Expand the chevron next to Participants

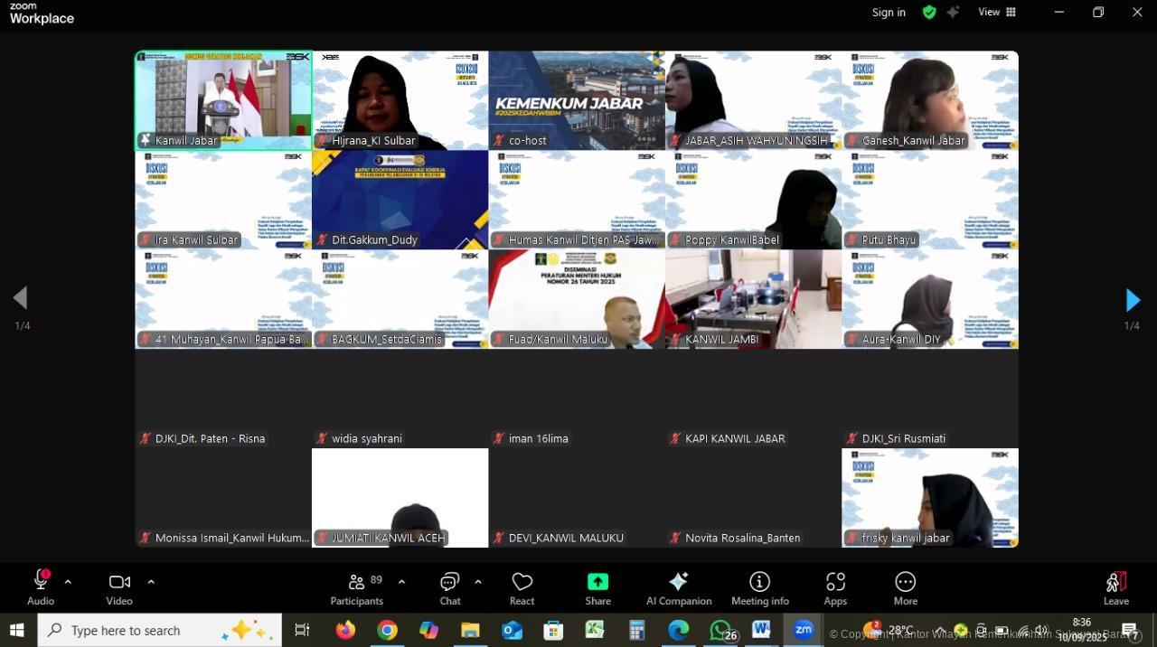(401, 582)
